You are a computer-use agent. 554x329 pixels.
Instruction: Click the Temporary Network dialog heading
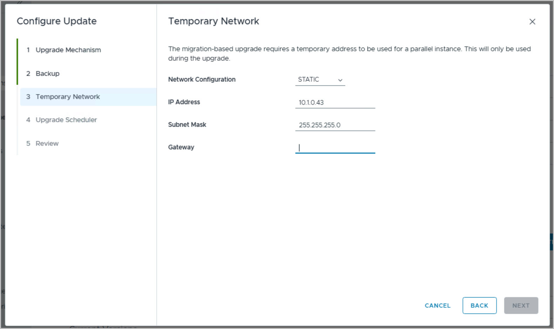pyautogui.click(x=214, y=21)
